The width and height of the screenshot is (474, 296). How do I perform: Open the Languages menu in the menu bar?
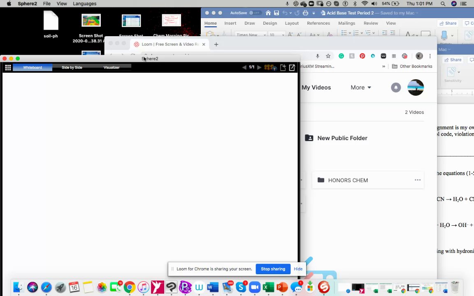pos(85,4)
